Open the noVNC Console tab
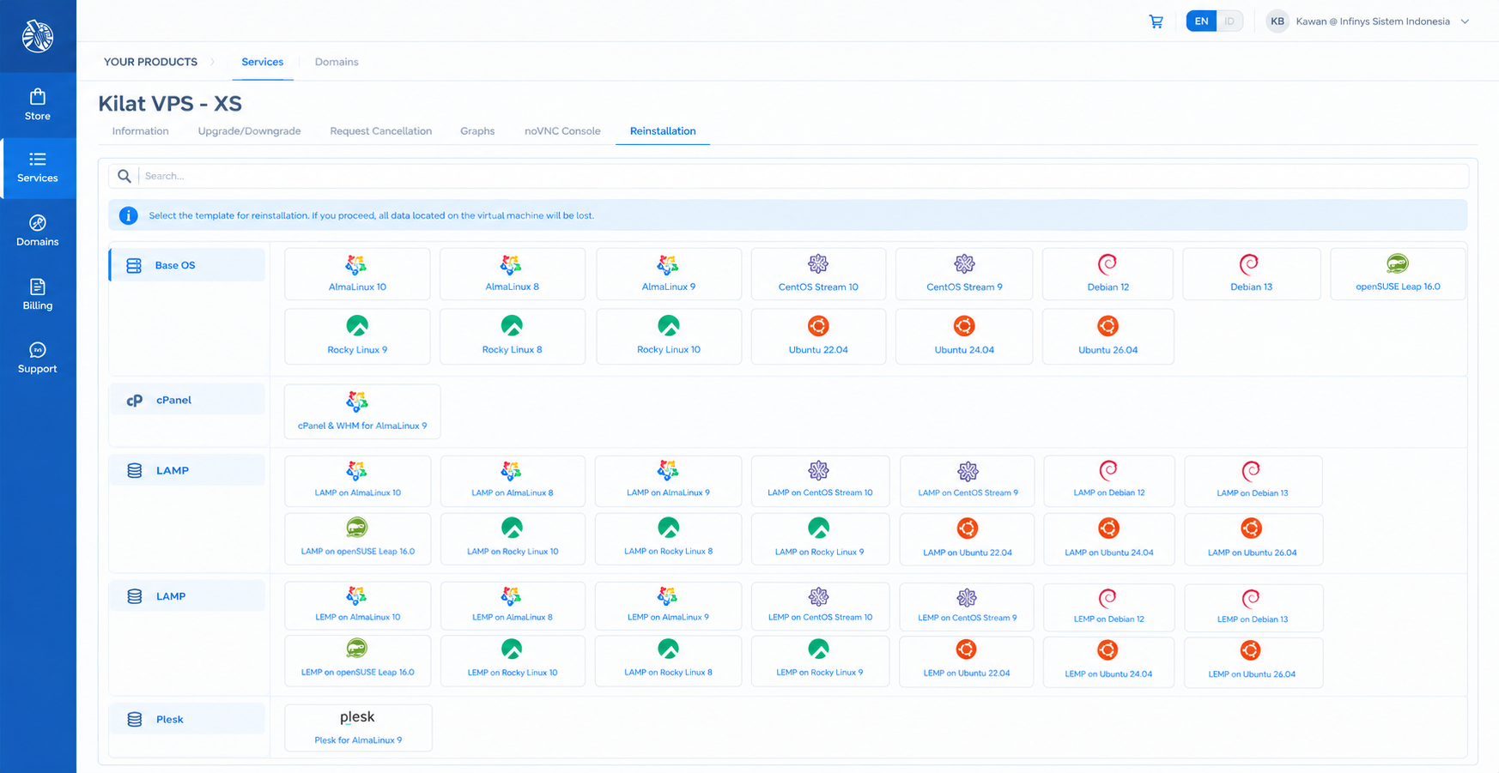Screen dimensions: 1499x773 (562, 131)
